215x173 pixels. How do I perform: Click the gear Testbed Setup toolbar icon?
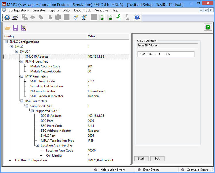pyautogui.click(x=7, y=18)
